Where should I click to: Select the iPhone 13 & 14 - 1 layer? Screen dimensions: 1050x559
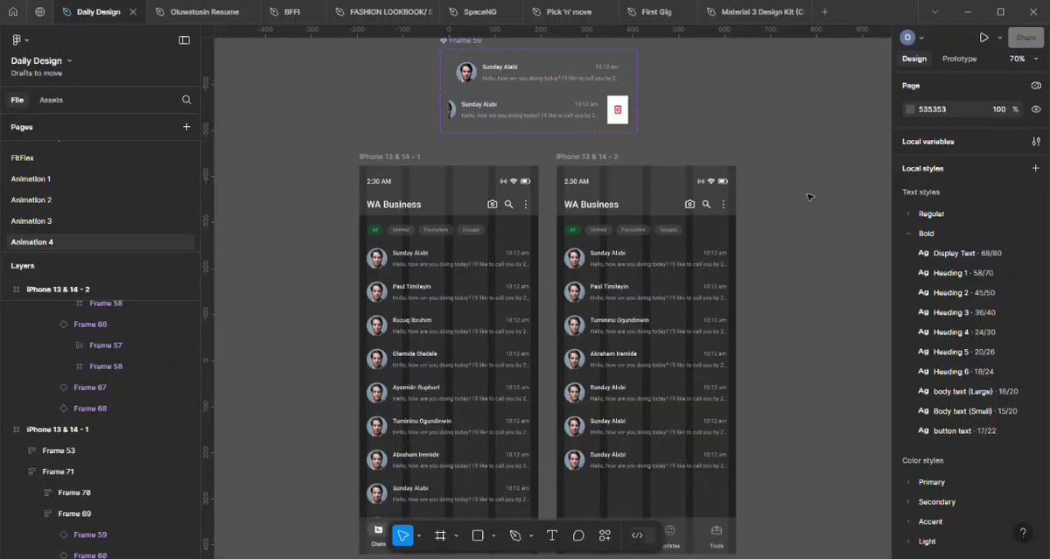click(x=58, y=430)
